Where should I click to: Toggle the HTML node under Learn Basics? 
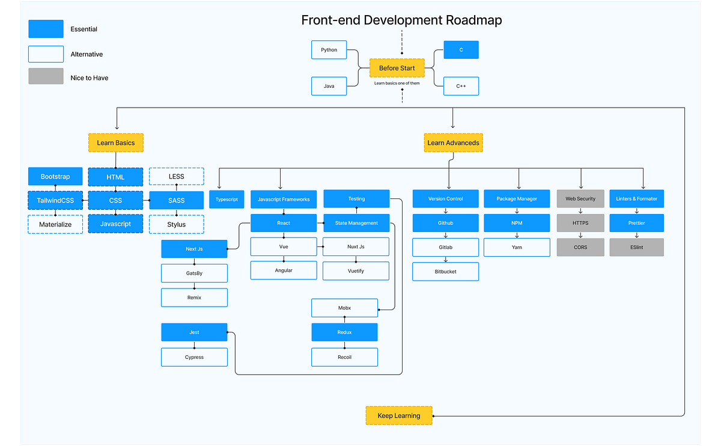(115, 176)
